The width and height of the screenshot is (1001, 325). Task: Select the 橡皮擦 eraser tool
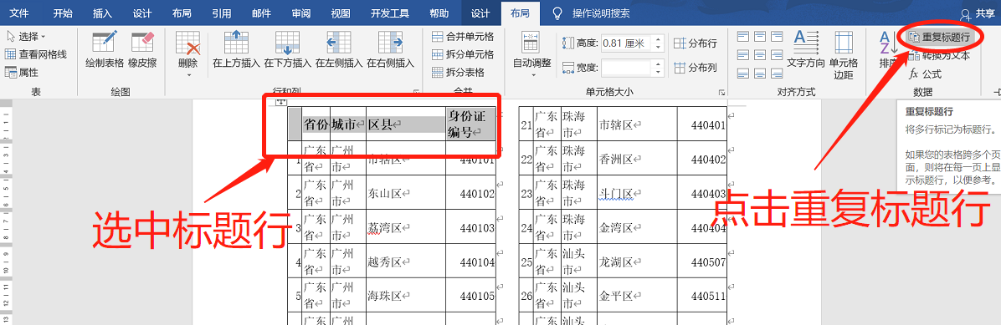coord(141,49)
